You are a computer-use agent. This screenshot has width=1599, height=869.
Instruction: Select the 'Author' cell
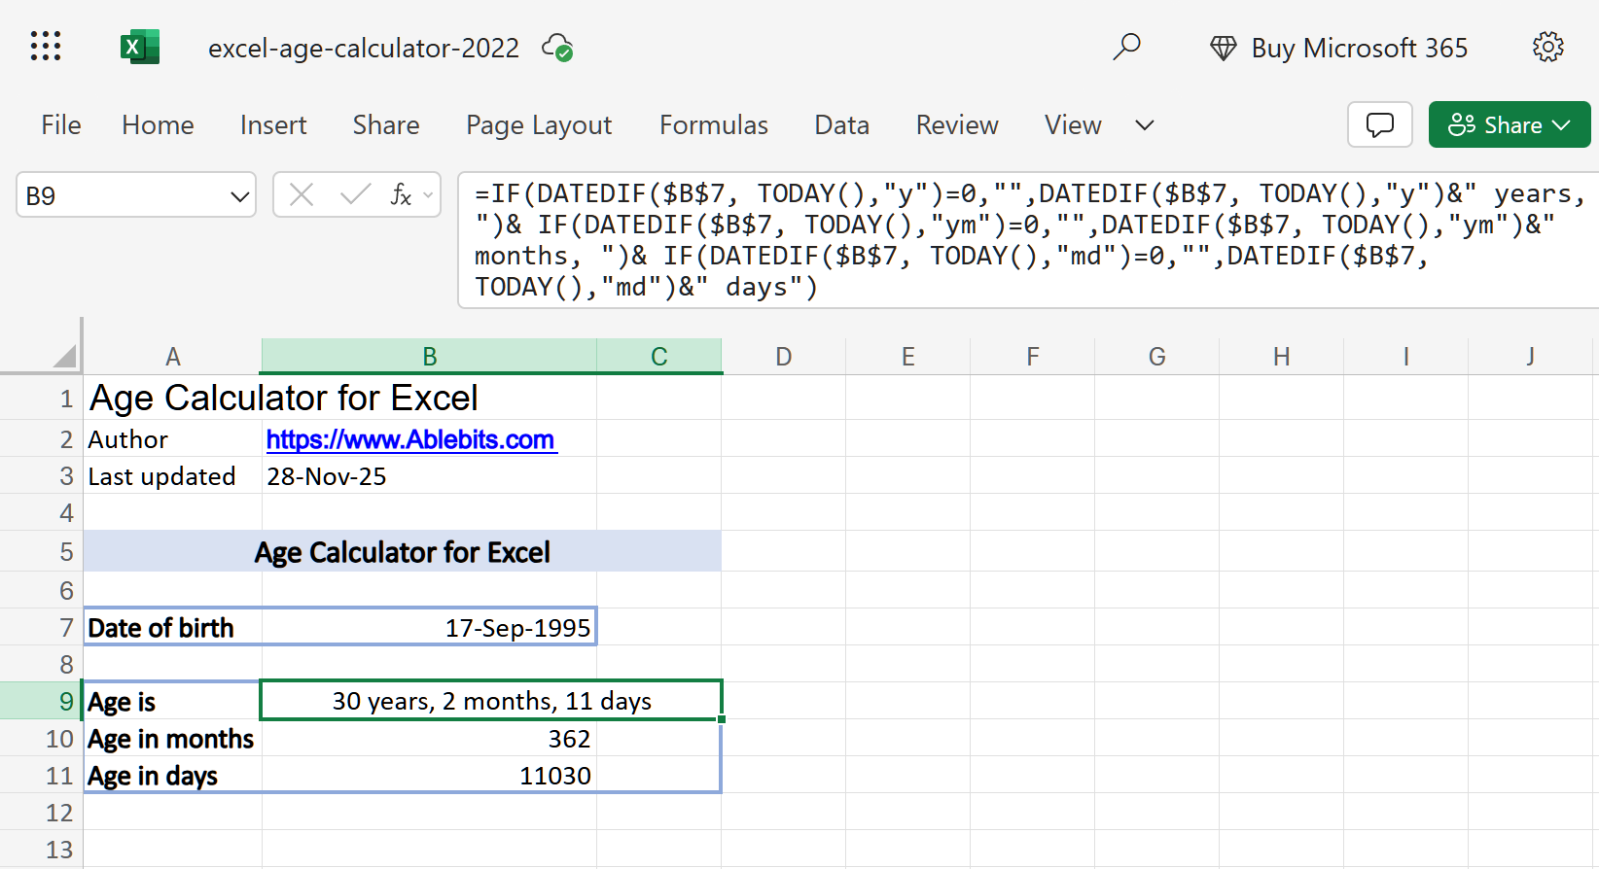172,439
